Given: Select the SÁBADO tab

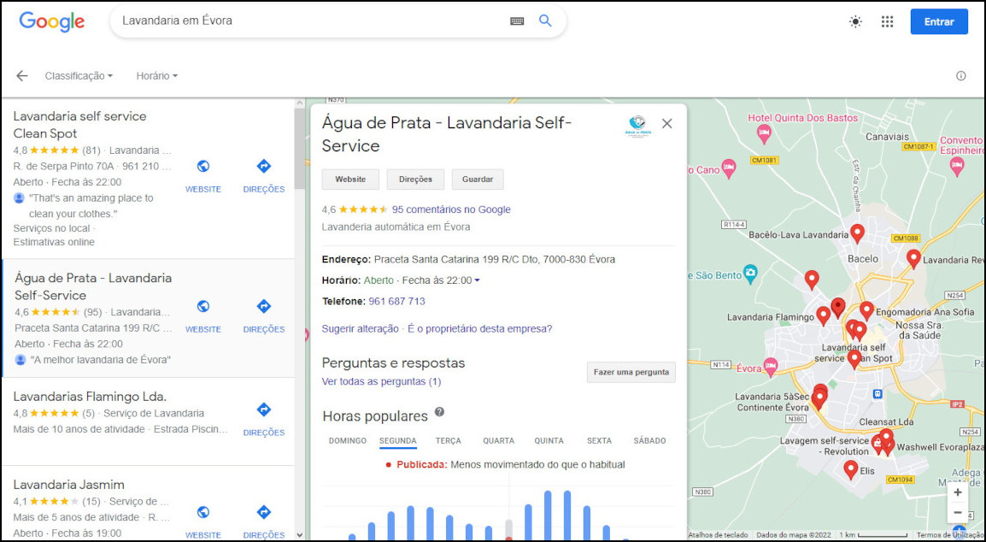Looking at the screenshot, I should (649, 440).
